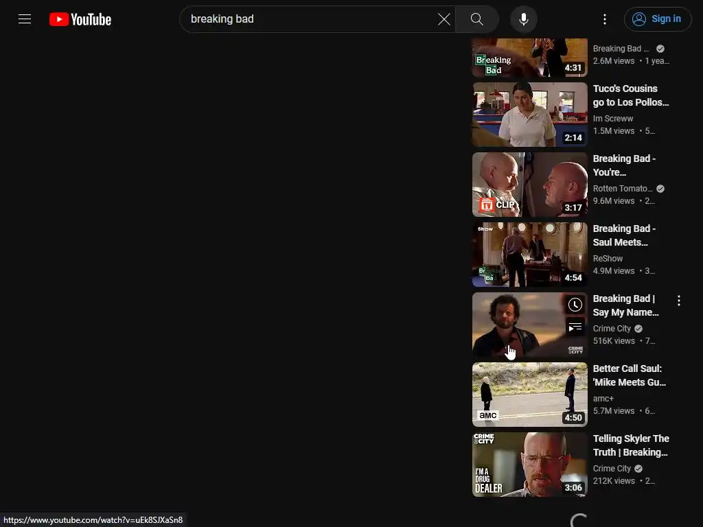703x527 pixels.
Task: Click title 'Better Call Saul: Mike Meets Gu…'
Action: click(630, 375)
